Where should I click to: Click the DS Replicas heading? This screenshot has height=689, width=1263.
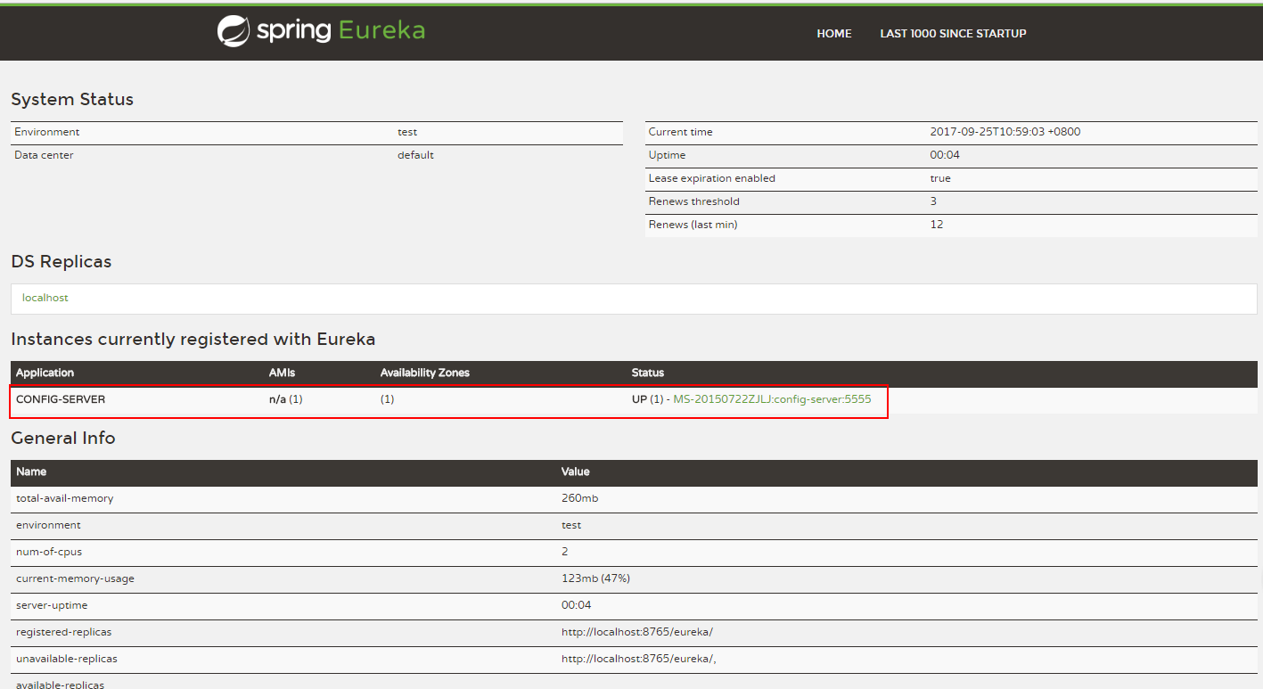point(62,262)
